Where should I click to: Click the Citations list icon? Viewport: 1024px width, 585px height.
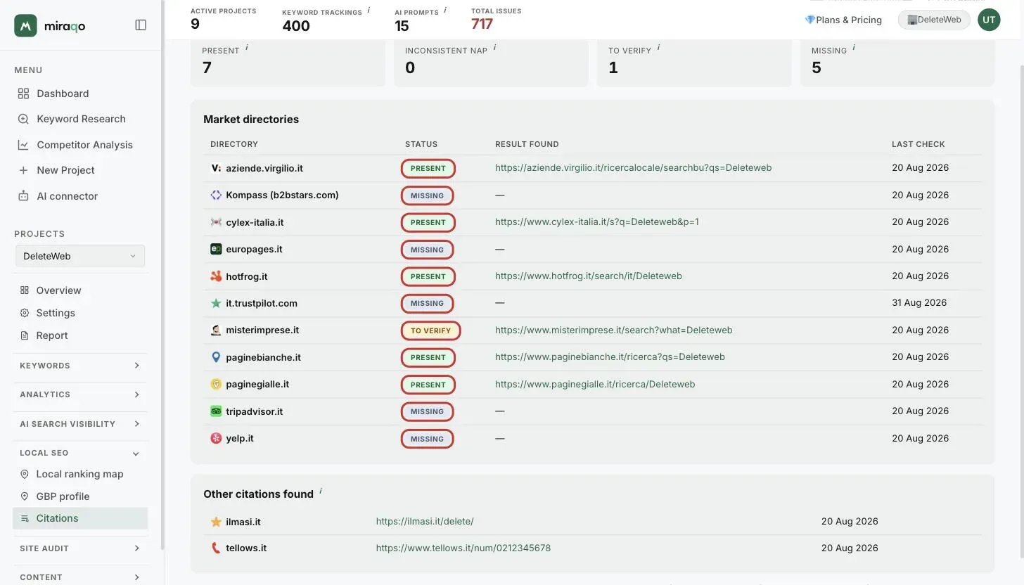(x=25, y=518)
